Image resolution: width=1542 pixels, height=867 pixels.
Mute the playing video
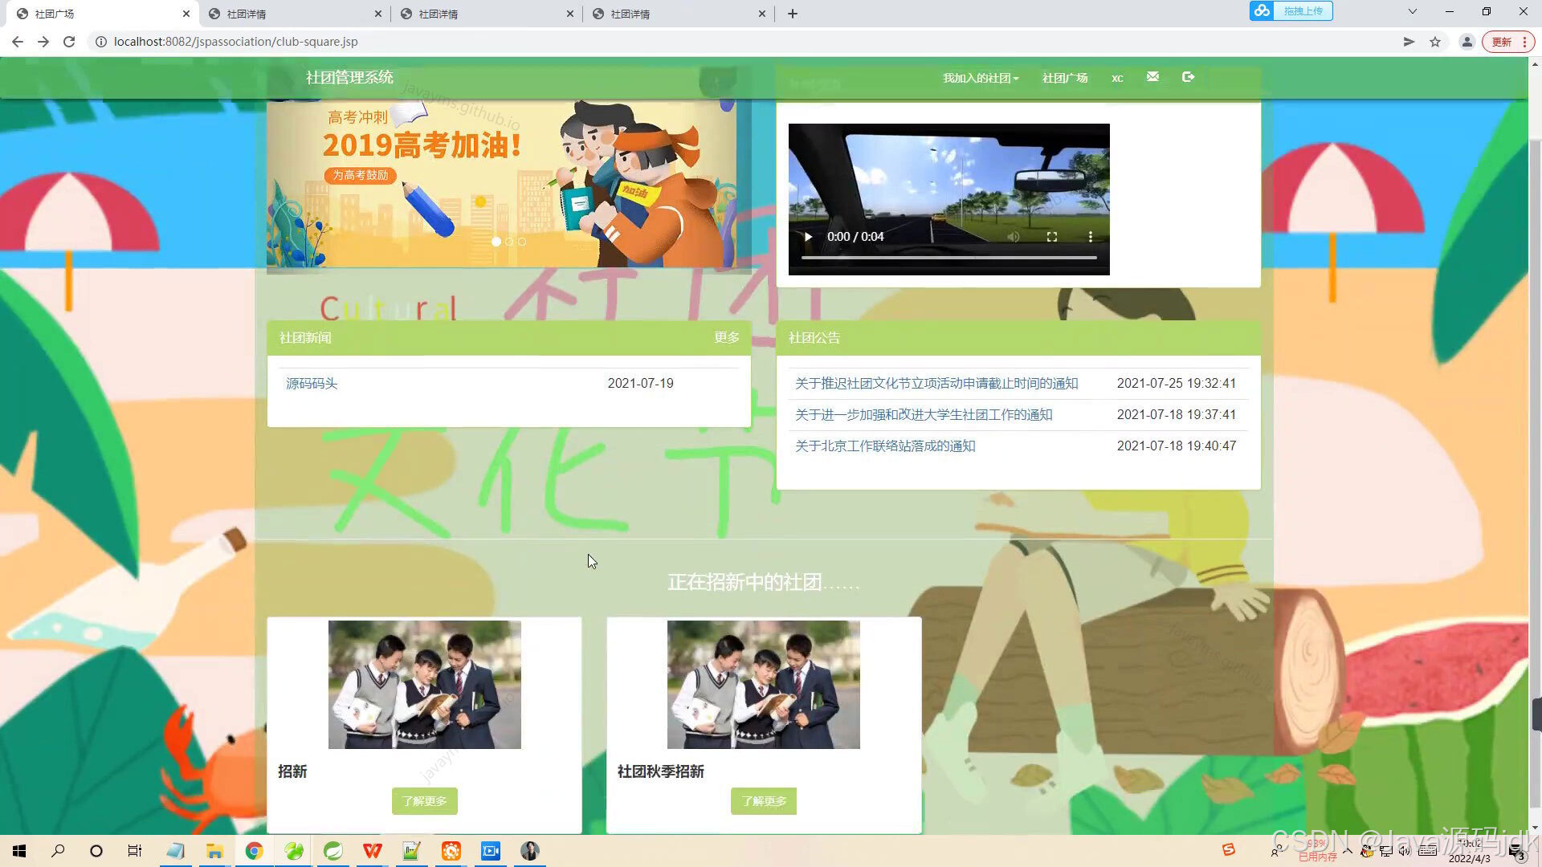[1013, 237]
